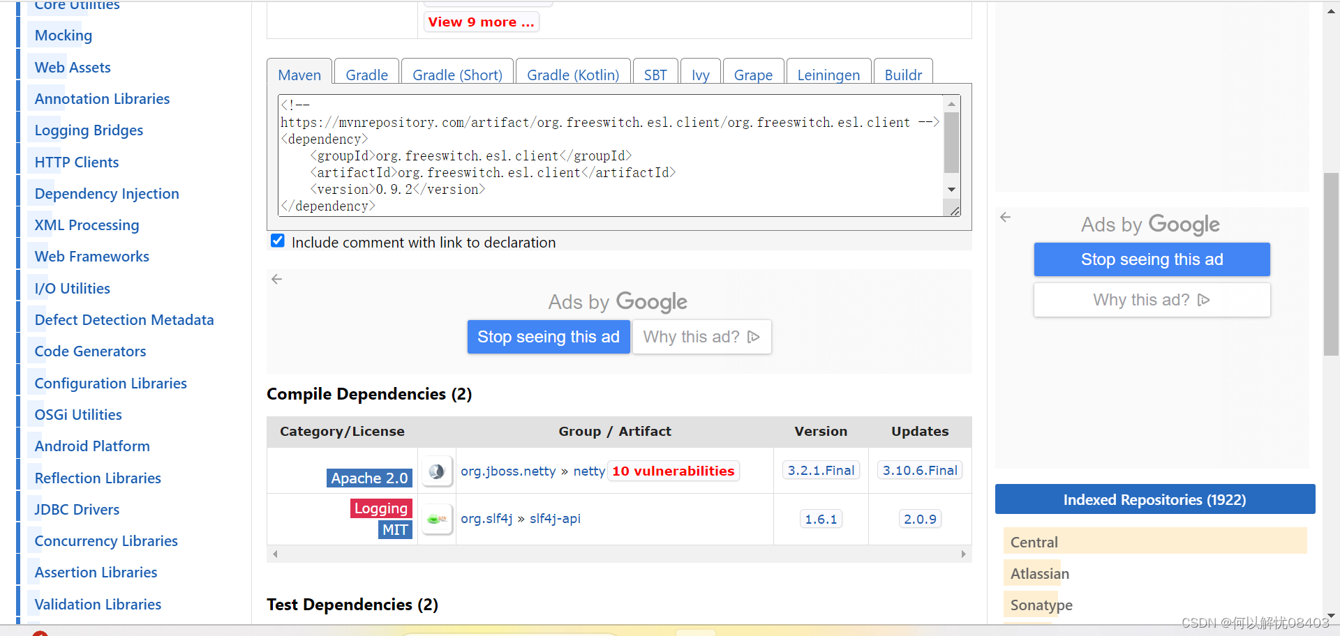1340x636 pixels.
Task: Open Android Platform category
Action: (92, 446)
